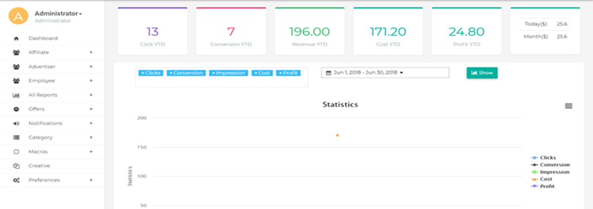593x209 pixels.
Task: Expand the Affiliate menu plus sign
Action: (x=91, y=52)
